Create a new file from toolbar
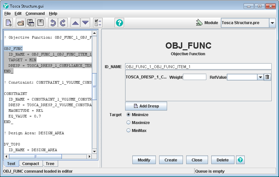Image resolution: width=279 pixels, height=177 pixels. click(9, 23)
